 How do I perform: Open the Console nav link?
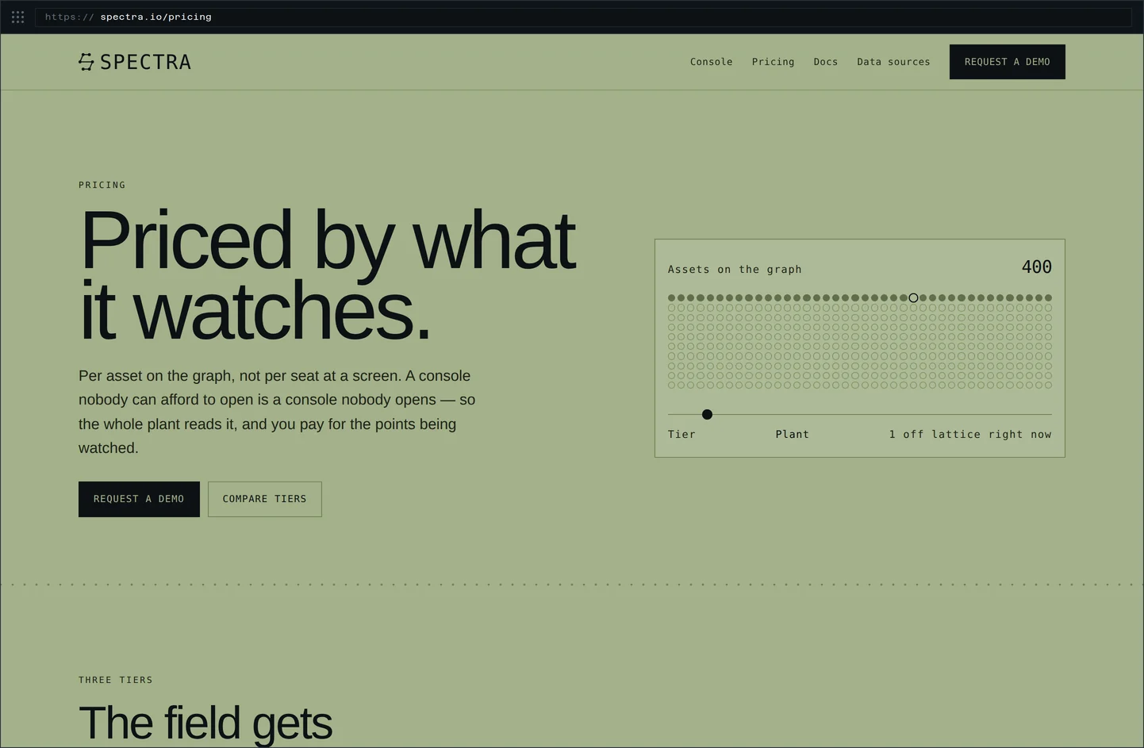coord(712,62)
